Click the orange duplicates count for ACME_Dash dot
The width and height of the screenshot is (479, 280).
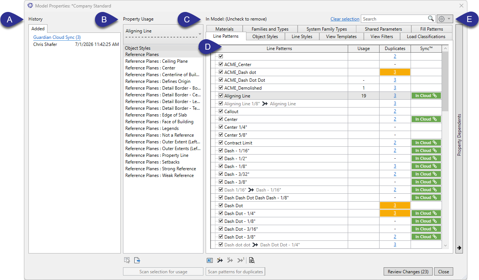[x=395, y=72]
